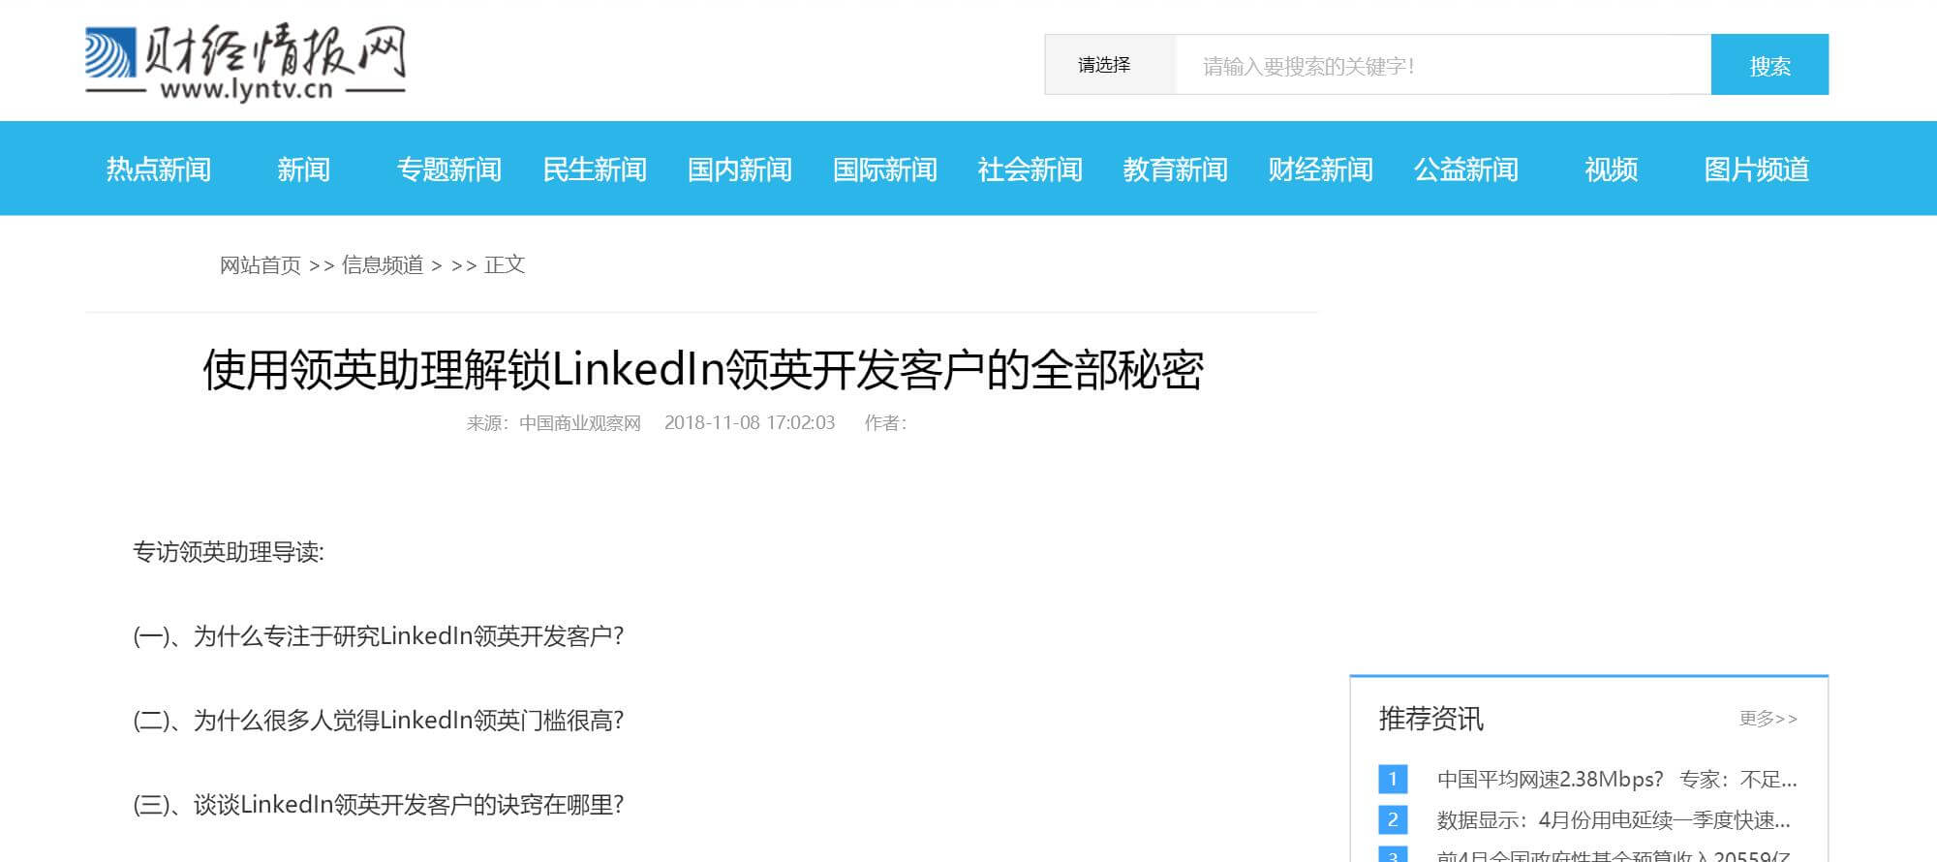Image resolution: width=1937 pixels, height=862 pixels.
Task: Click the blue 搜索 button
Action: point(1769,65)
